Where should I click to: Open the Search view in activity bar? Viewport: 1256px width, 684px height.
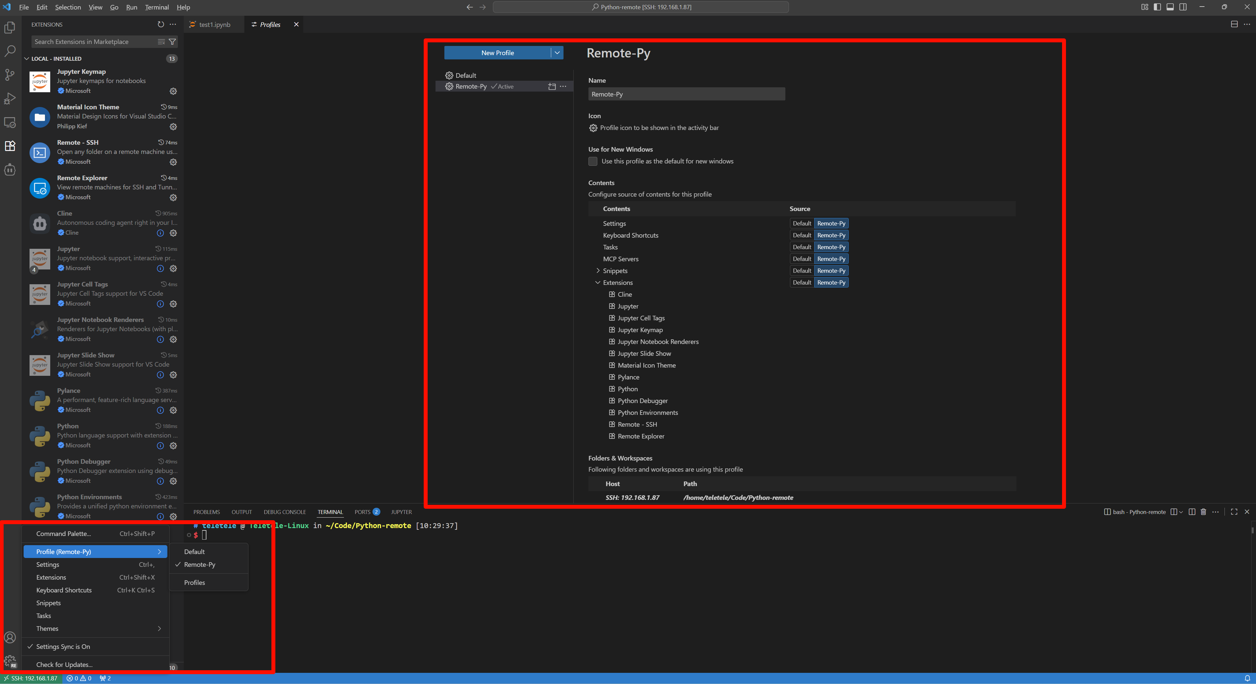10,51
